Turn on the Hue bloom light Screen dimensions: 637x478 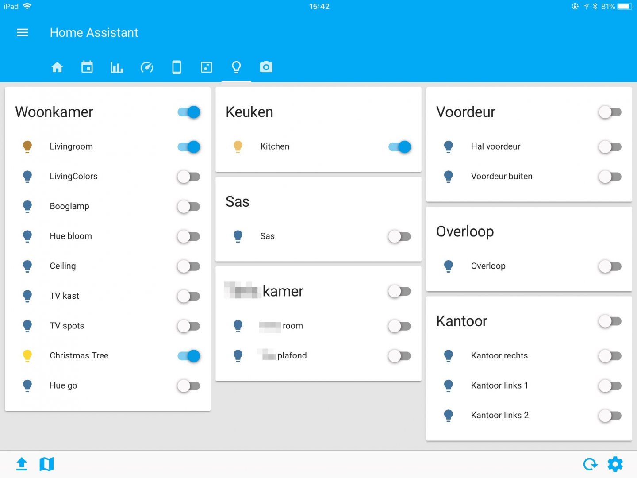189,236
